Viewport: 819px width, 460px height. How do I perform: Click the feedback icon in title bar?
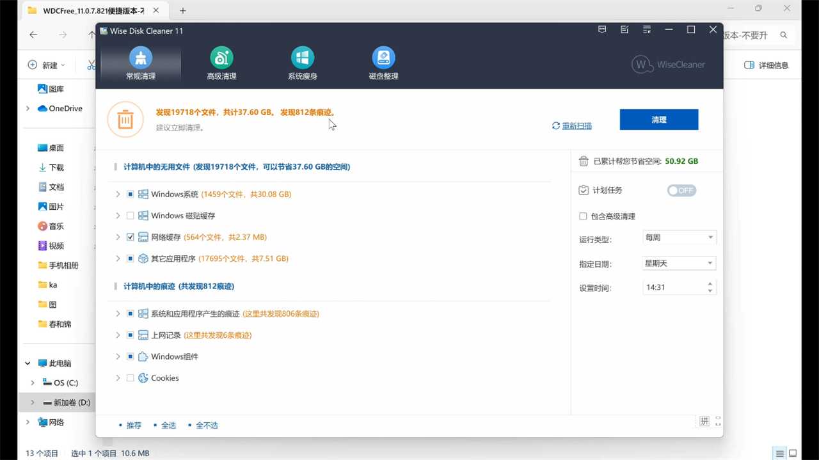(x=624, y=30)
